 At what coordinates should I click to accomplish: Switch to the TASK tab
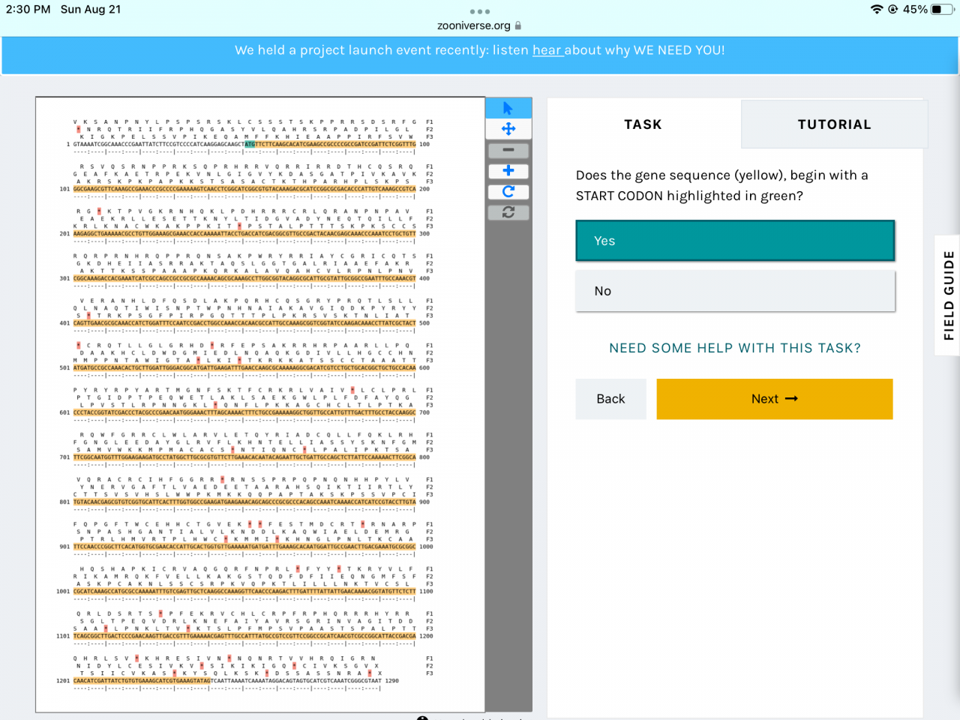[x=643, y=124]
